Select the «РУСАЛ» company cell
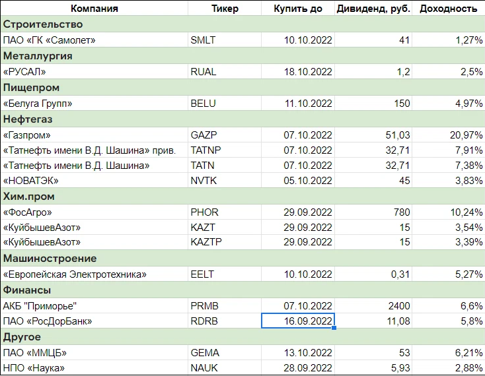 94,72
